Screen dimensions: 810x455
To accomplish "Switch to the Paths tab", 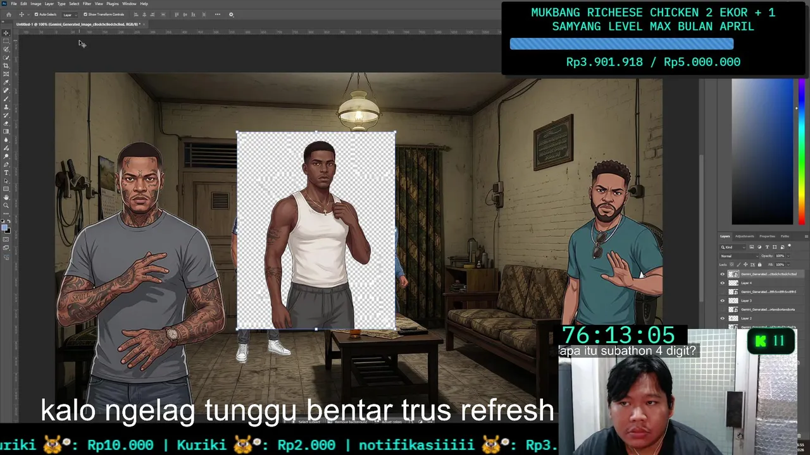I will 785,236.
